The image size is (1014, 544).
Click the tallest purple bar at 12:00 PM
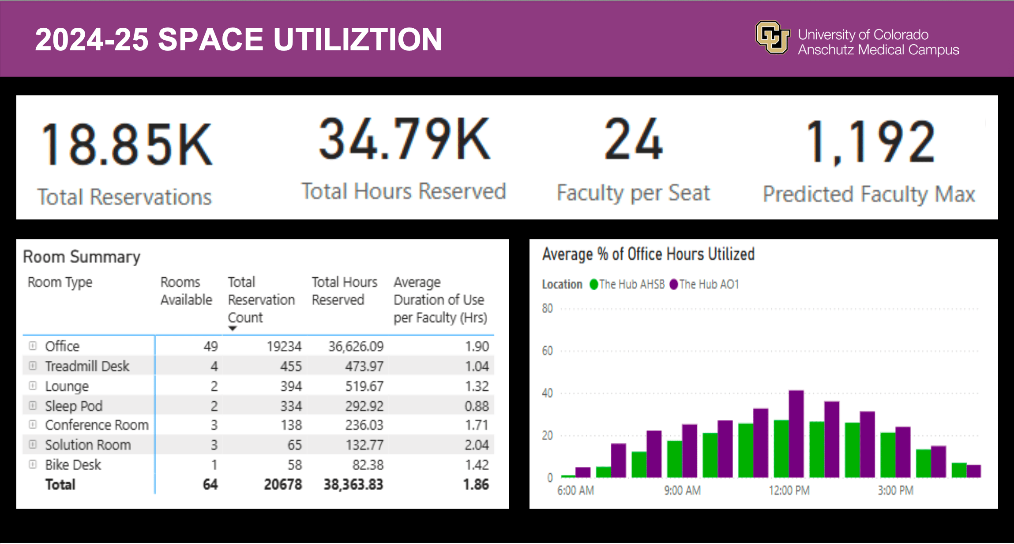(x=796, y=434)
